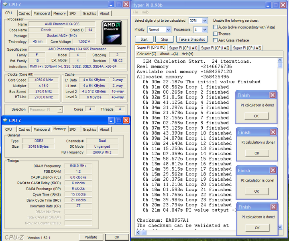Viewport: 289px width, 241px height.
Task: Switch to the Super PI [CPU #2] tab
Action: 215,48
